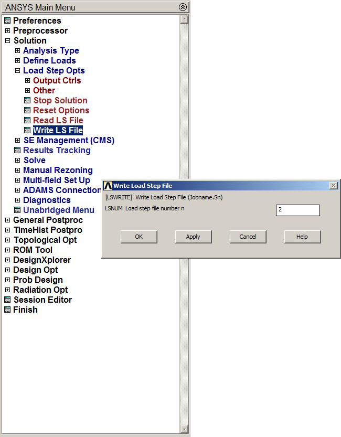The height and width of the screenshot is (437, 341).
Task: Click the Preferences dialog icon
Action: (x=7, y=21)
